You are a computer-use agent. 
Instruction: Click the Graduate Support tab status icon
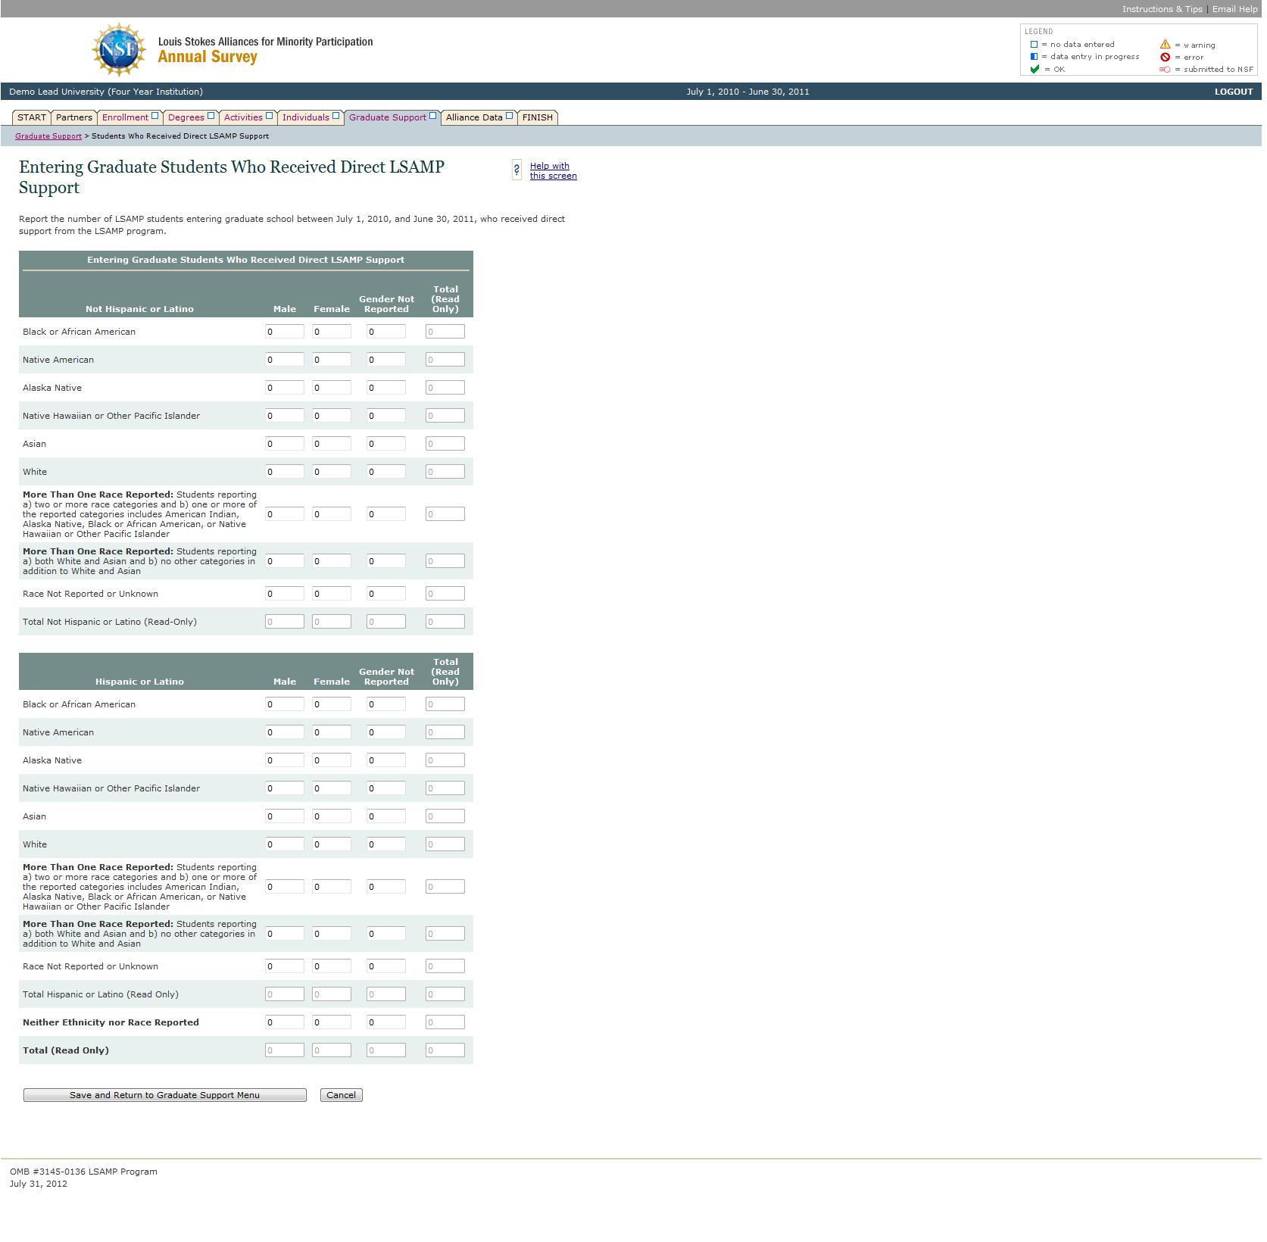point(432,116)
